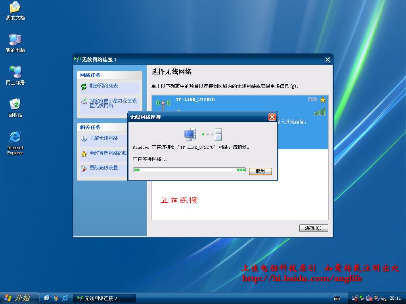Click the star icon beside 更改首选网络的顺序
Viewport: 406px width, 304px height.
(84, 154)
